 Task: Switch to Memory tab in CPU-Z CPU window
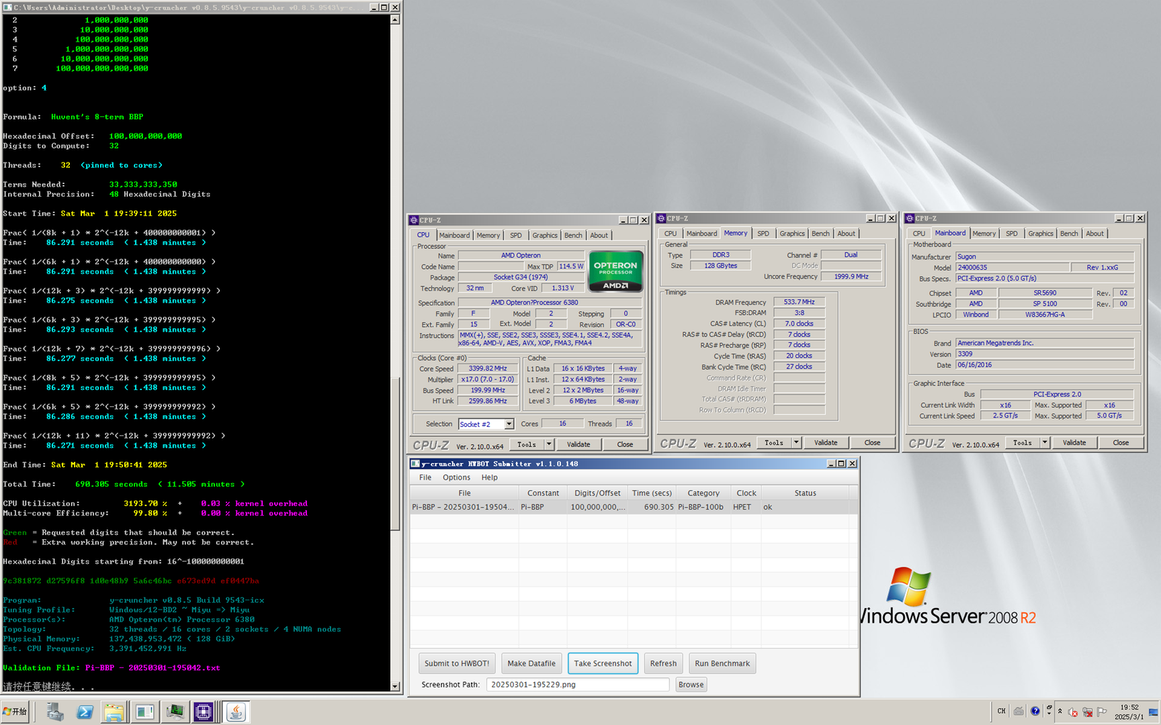click(x=488, y=236)
